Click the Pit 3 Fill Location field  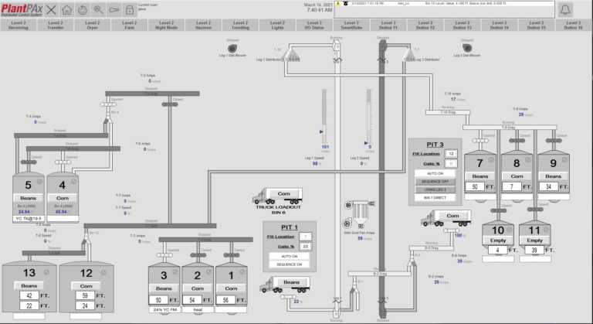coord(451,154)
